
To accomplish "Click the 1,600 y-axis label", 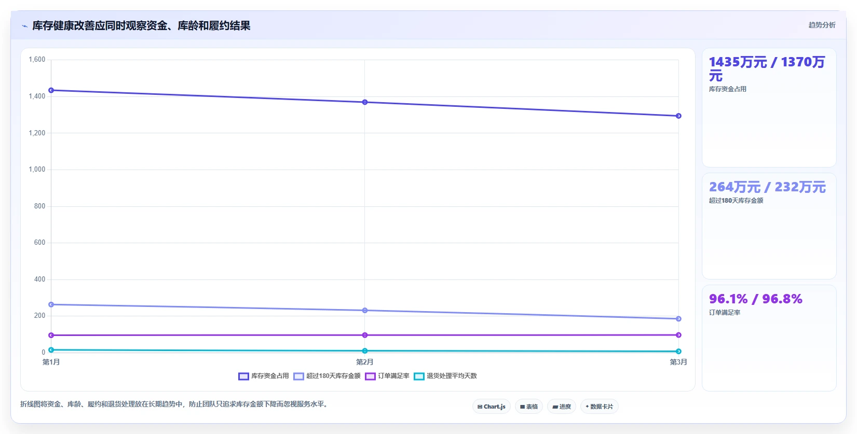I will click(x=37, y=60).
